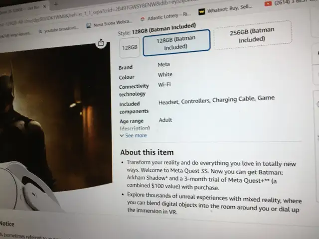The width and height of the screenshot is (319, 239).
Task: Open Atlantic Lottery bookmark
Action: 165,17
